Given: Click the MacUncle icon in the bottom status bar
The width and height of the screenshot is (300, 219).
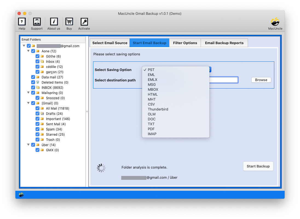Looking at the screenshot, I should [x=21, y=195].
